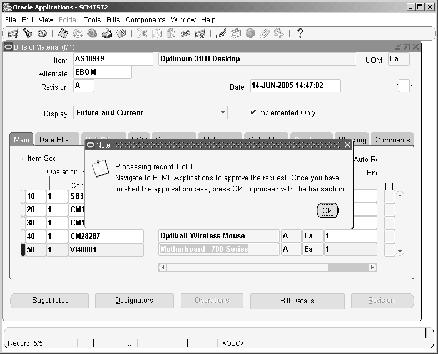This screenshot has width=438, height=354.
Task: Open the Help menu
Action: [208, 20]
